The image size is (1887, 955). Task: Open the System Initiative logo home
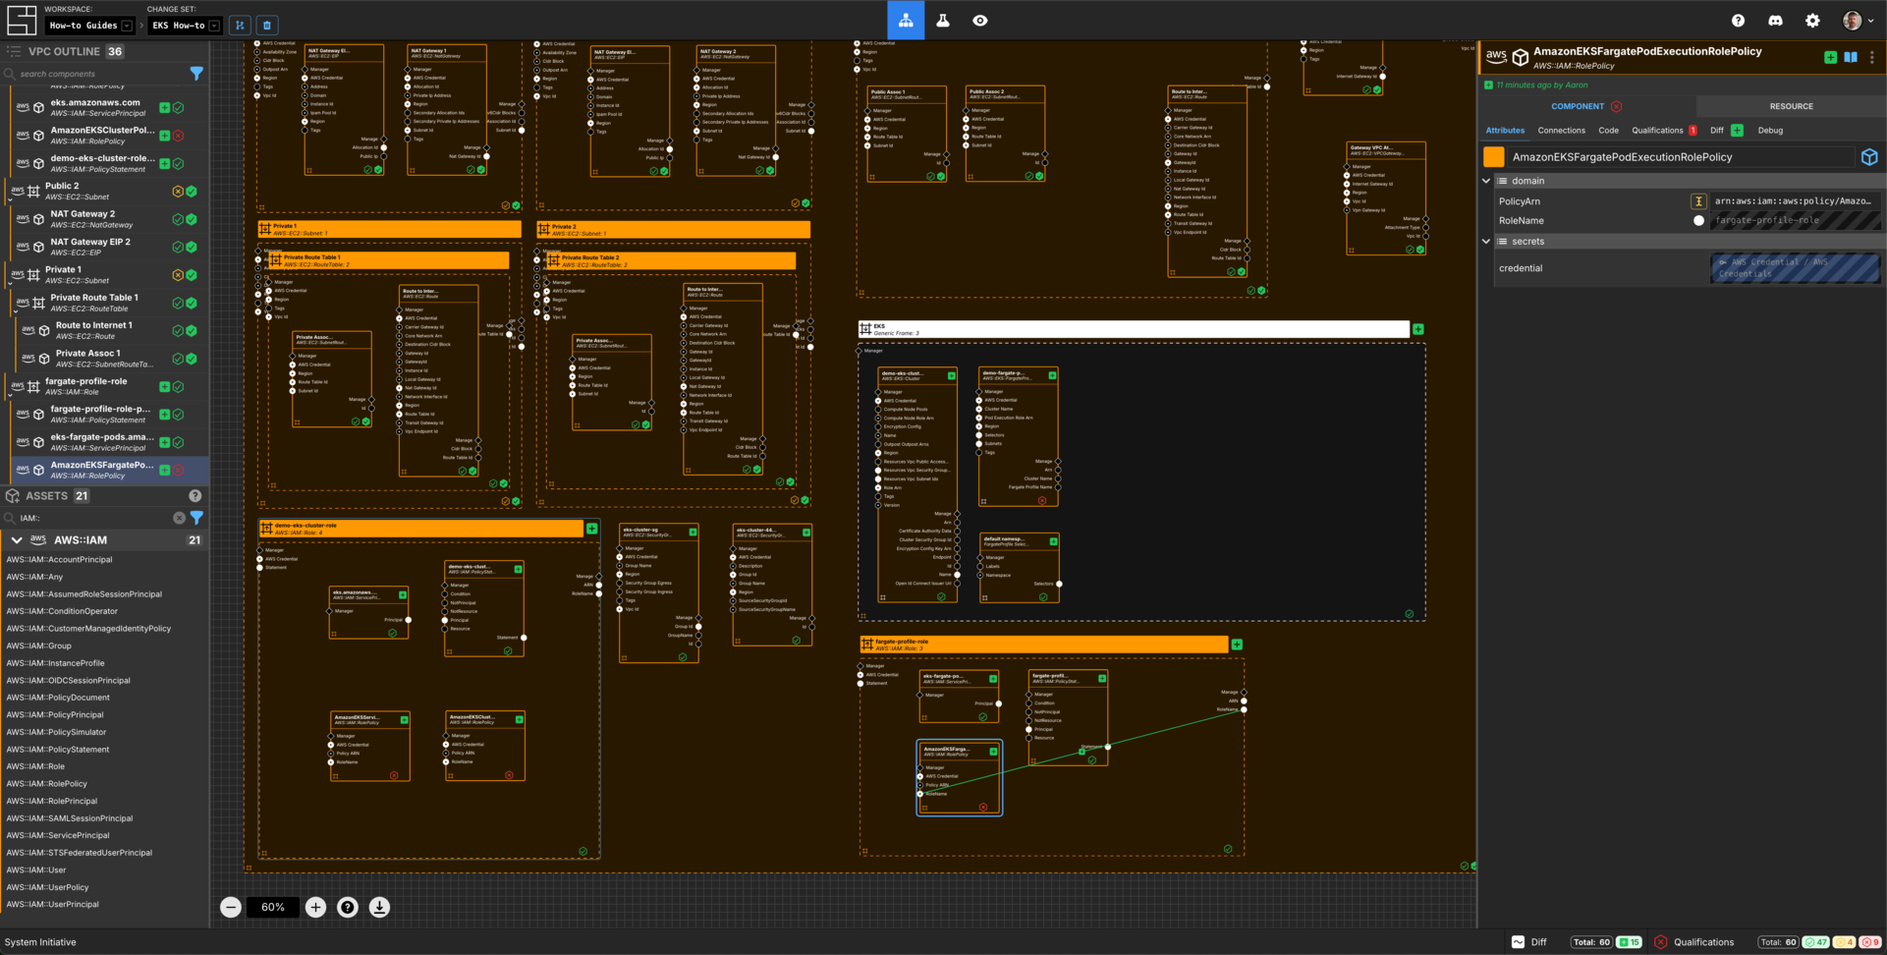[x=22, y=20]
